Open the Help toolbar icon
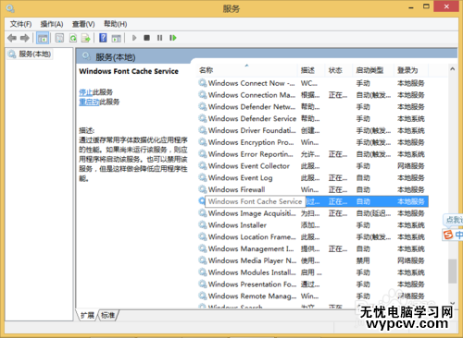The width and height of the screenshot is (463, 338). coord(103,38)
